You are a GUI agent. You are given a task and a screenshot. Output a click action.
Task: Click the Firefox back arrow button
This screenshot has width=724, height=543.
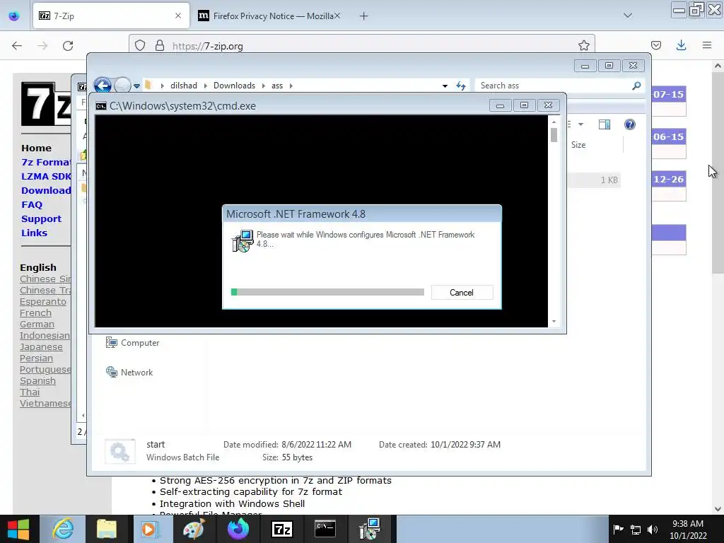(17, 45)
